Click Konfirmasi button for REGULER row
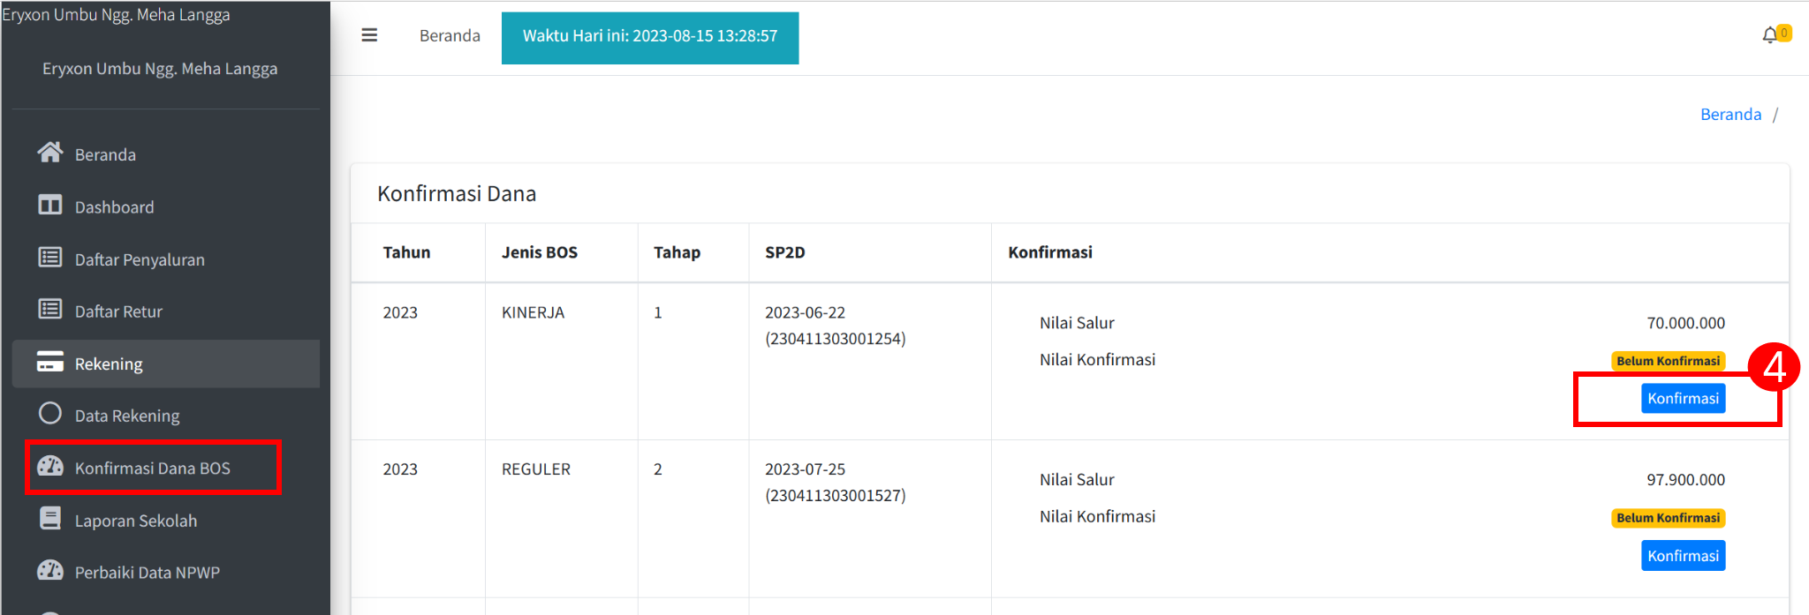 pos(1683,556)
